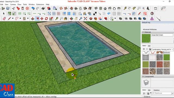Viewport: 174px width, 98px height.
Task: Open the user account dropdown arrow
Action: (115, 19)
